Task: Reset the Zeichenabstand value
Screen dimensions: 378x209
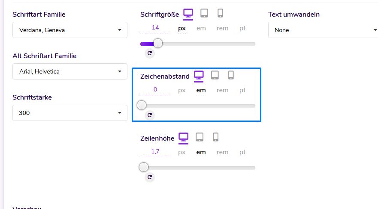Action: tap(150, 115)
